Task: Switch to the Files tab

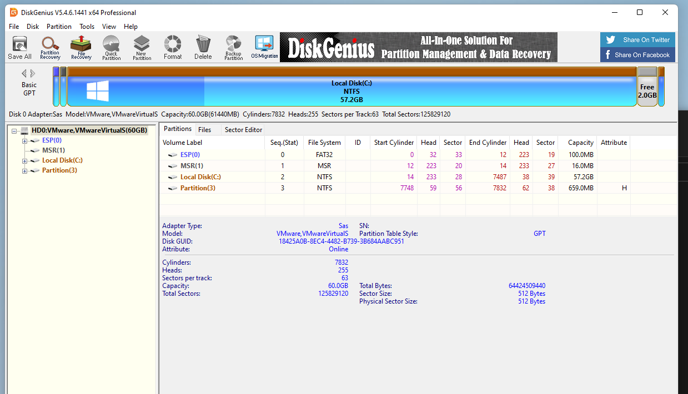Action: [204, 130]
